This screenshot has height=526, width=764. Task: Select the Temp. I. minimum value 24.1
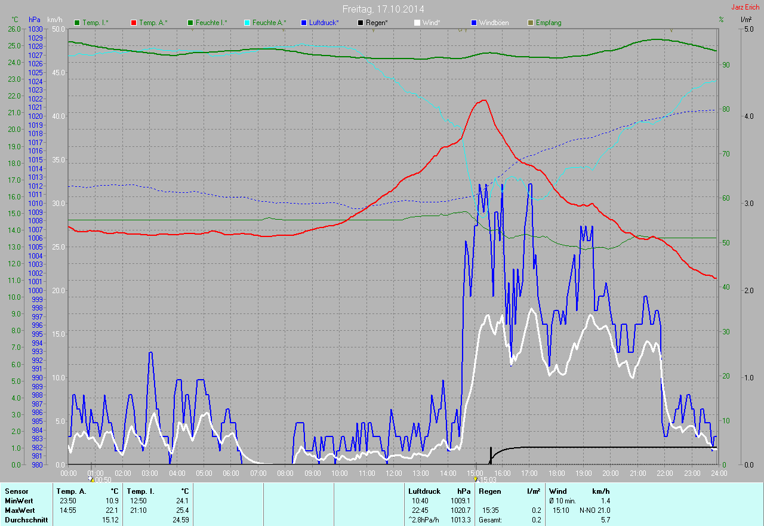pyautogui.click(x=181, y=500)
